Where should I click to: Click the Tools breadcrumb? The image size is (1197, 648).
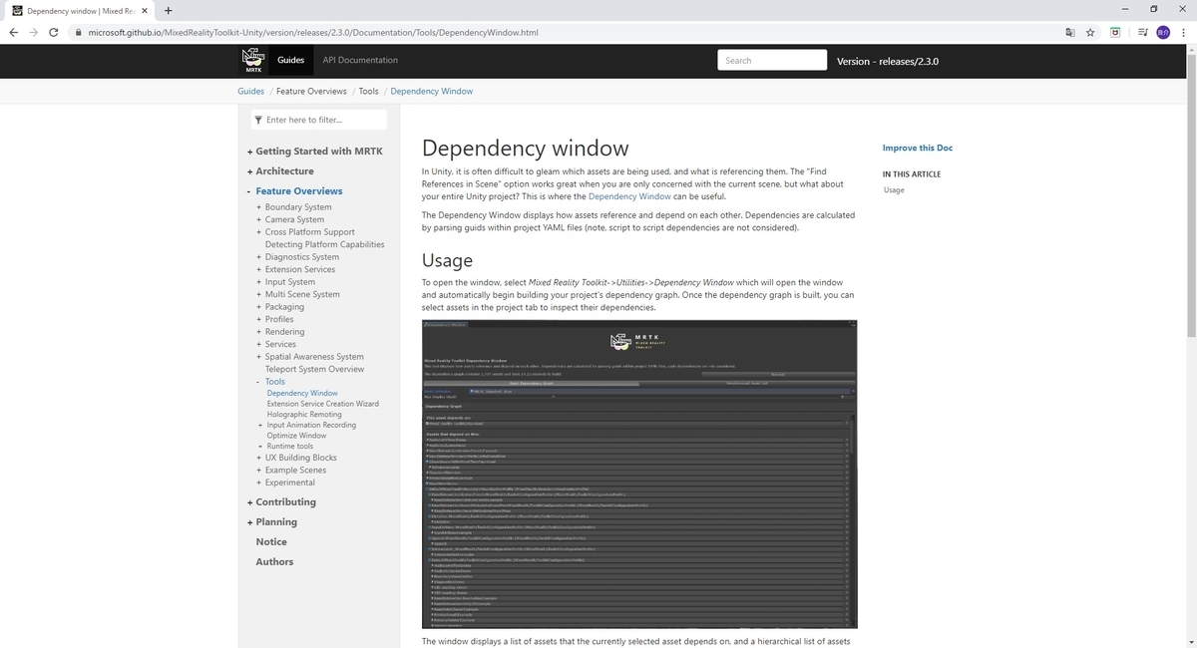point(369,91)
